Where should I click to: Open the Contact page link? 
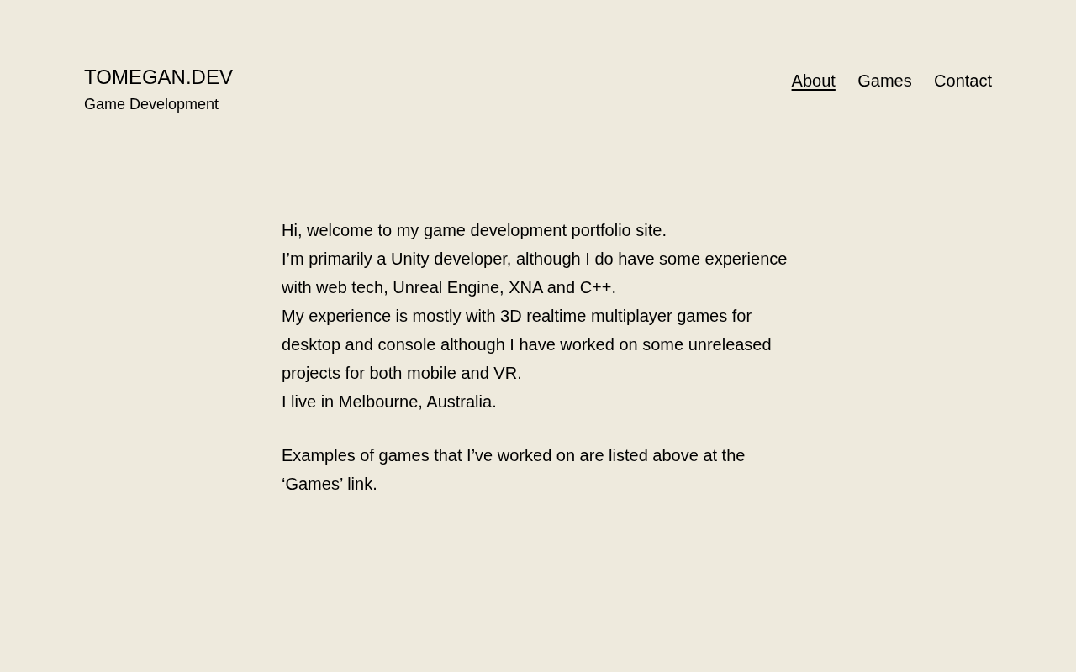[963, 81]
